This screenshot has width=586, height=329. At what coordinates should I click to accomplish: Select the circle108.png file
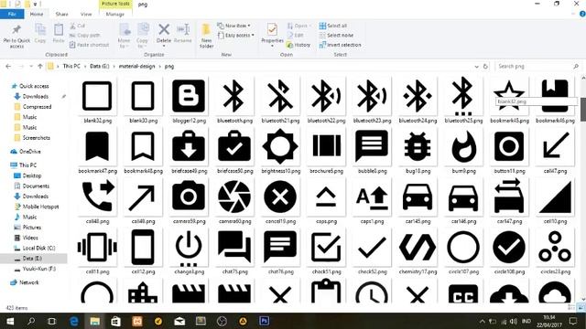(509, 252)
